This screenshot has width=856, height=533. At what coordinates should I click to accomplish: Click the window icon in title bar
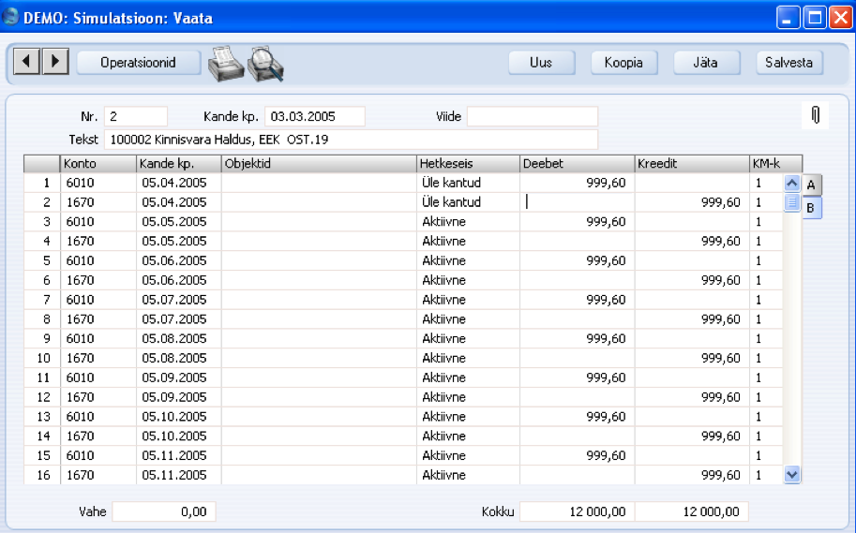point(12,16)
